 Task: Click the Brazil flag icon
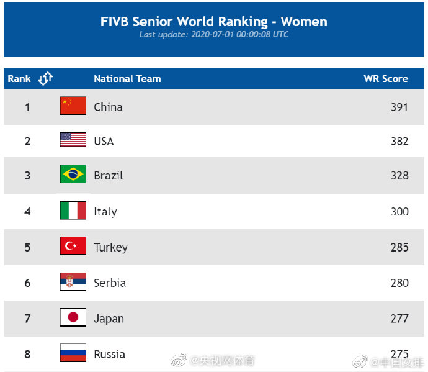tap(73, 174)
